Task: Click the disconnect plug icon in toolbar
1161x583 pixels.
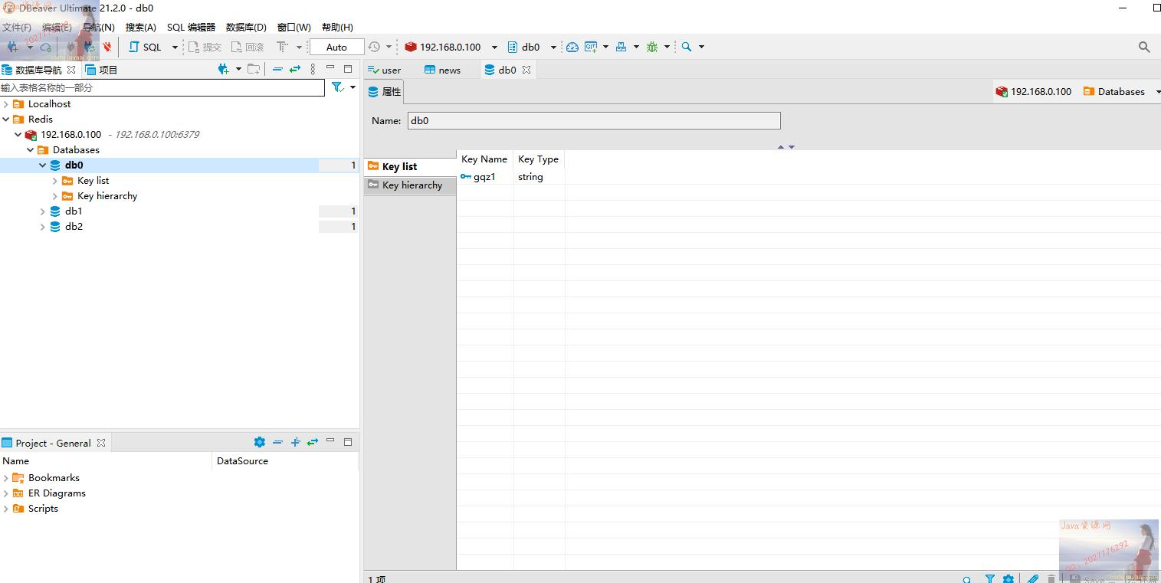Action: point(107,47)
